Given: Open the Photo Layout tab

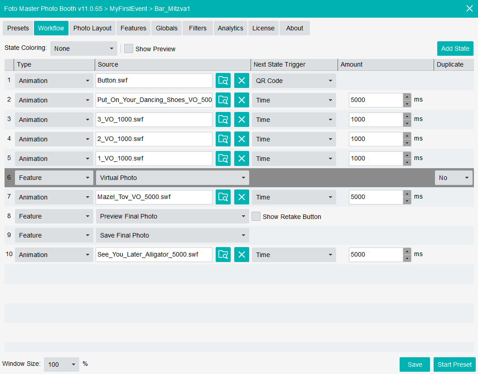Looking at the screenshot, I should pyautogui.click(x=92, y=28).
